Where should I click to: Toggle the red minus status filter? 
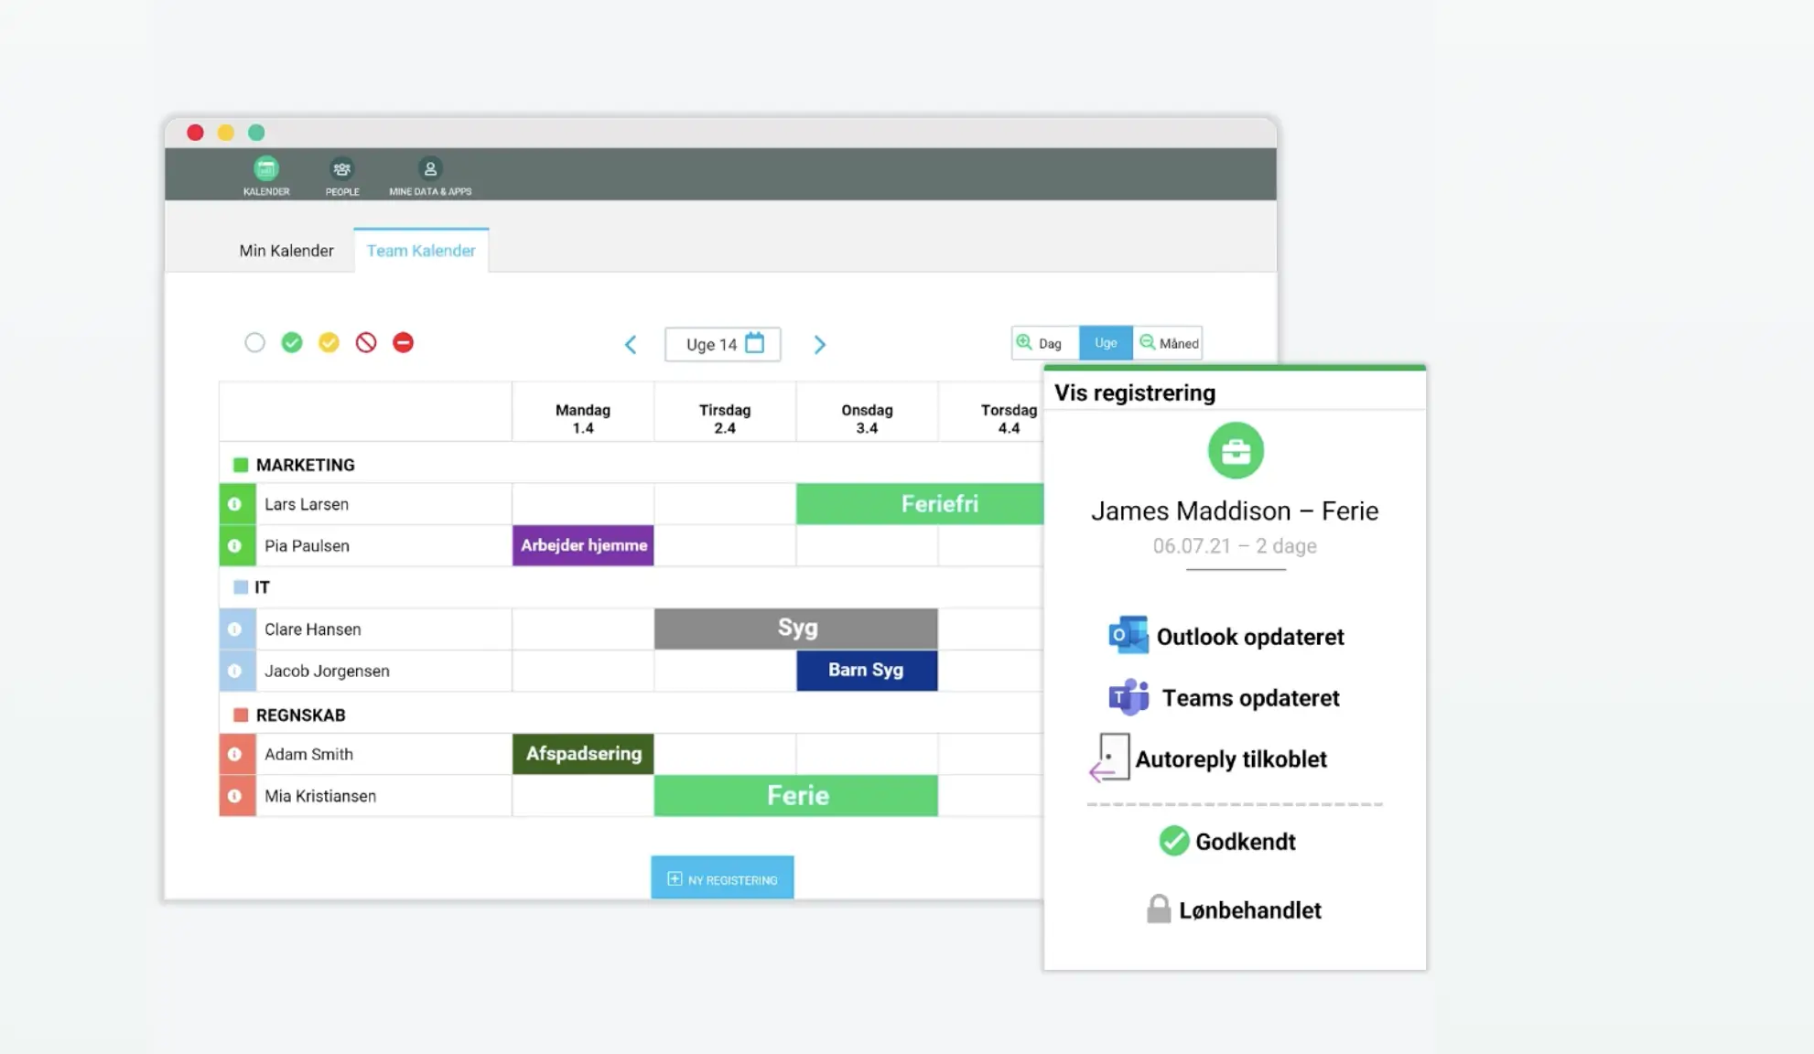pyautogui.click(x=403, y=343)
